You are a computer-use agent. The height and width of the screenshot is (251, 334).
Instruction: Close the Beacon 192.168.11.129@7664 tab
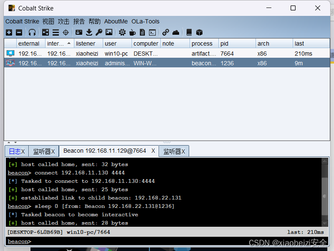pyautogui.click(x=153, y=151)
